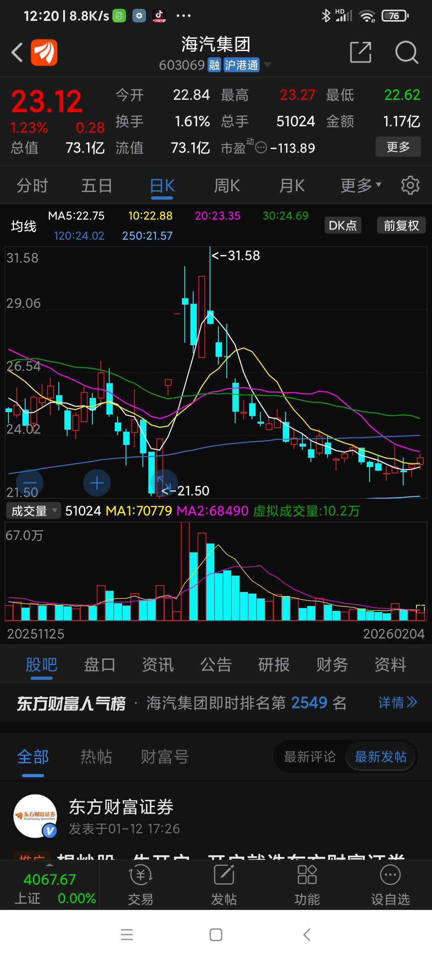This screenshot has height=962, width=432.
Task: Tap current price 23.12
Action: click(x=46, y=101)
